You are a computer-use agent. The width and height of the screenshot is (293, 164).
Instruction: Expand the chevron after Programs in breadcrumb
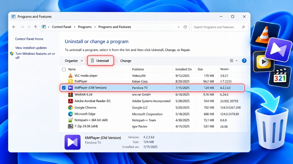point(95,27)
